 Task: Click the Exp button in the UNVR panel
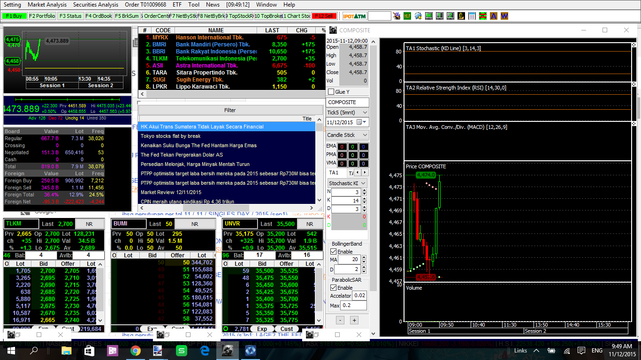pyautogui.click(x=262, y=329)
